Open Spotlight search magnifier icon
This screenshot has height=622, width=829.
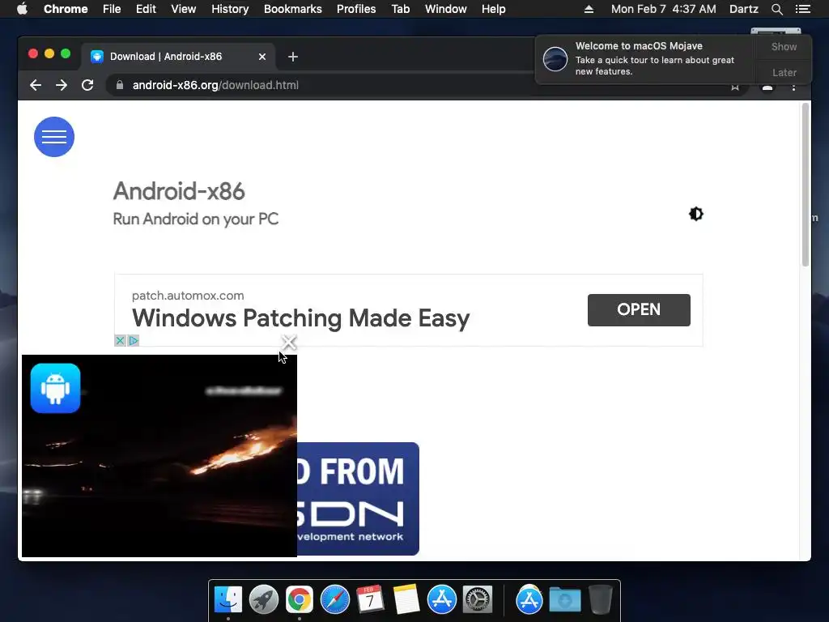776,9
